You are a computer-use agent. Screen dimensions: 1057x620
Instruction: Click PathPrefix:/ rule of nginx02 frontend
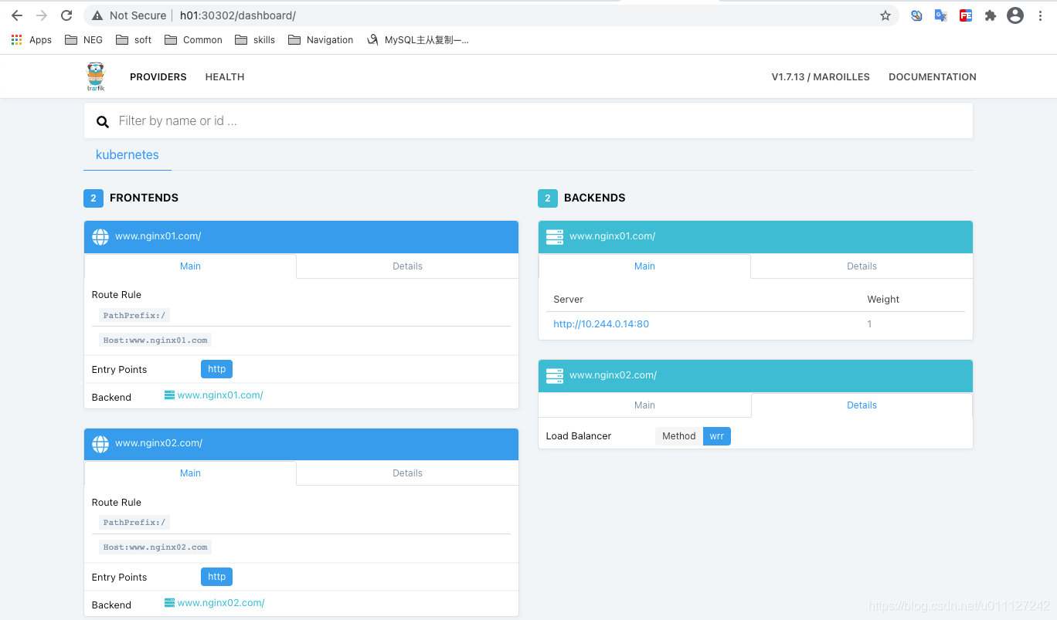(134, 522)
